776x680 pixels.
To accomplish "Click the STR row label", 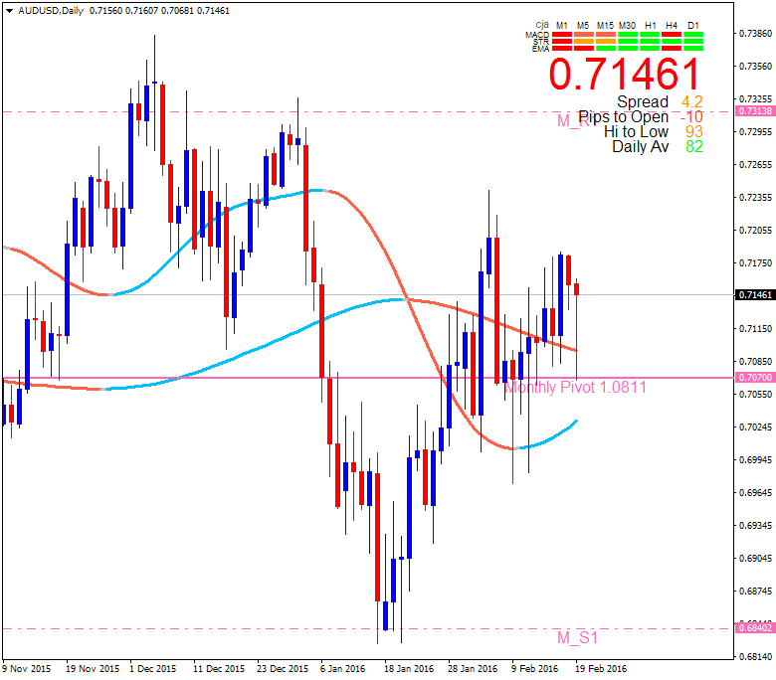I will (541, 42).
